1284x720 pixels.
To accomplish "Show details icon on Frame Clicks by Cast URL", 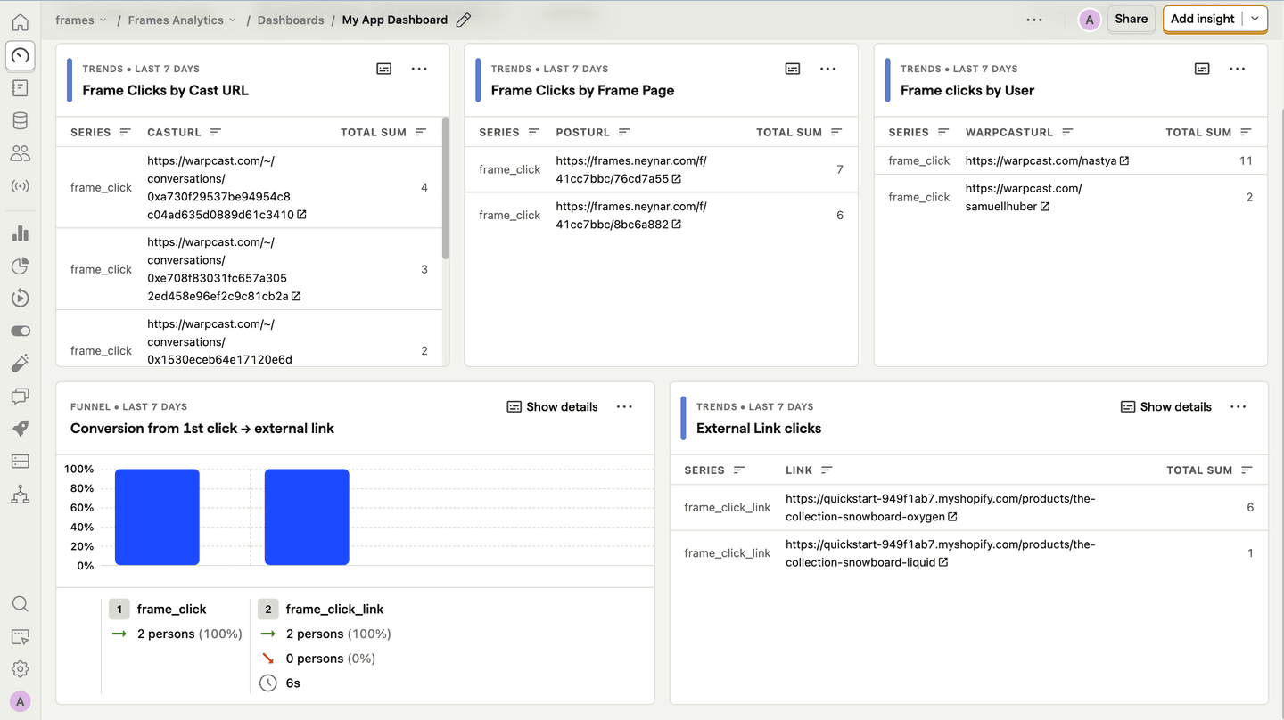I will [x=384, y=69].
